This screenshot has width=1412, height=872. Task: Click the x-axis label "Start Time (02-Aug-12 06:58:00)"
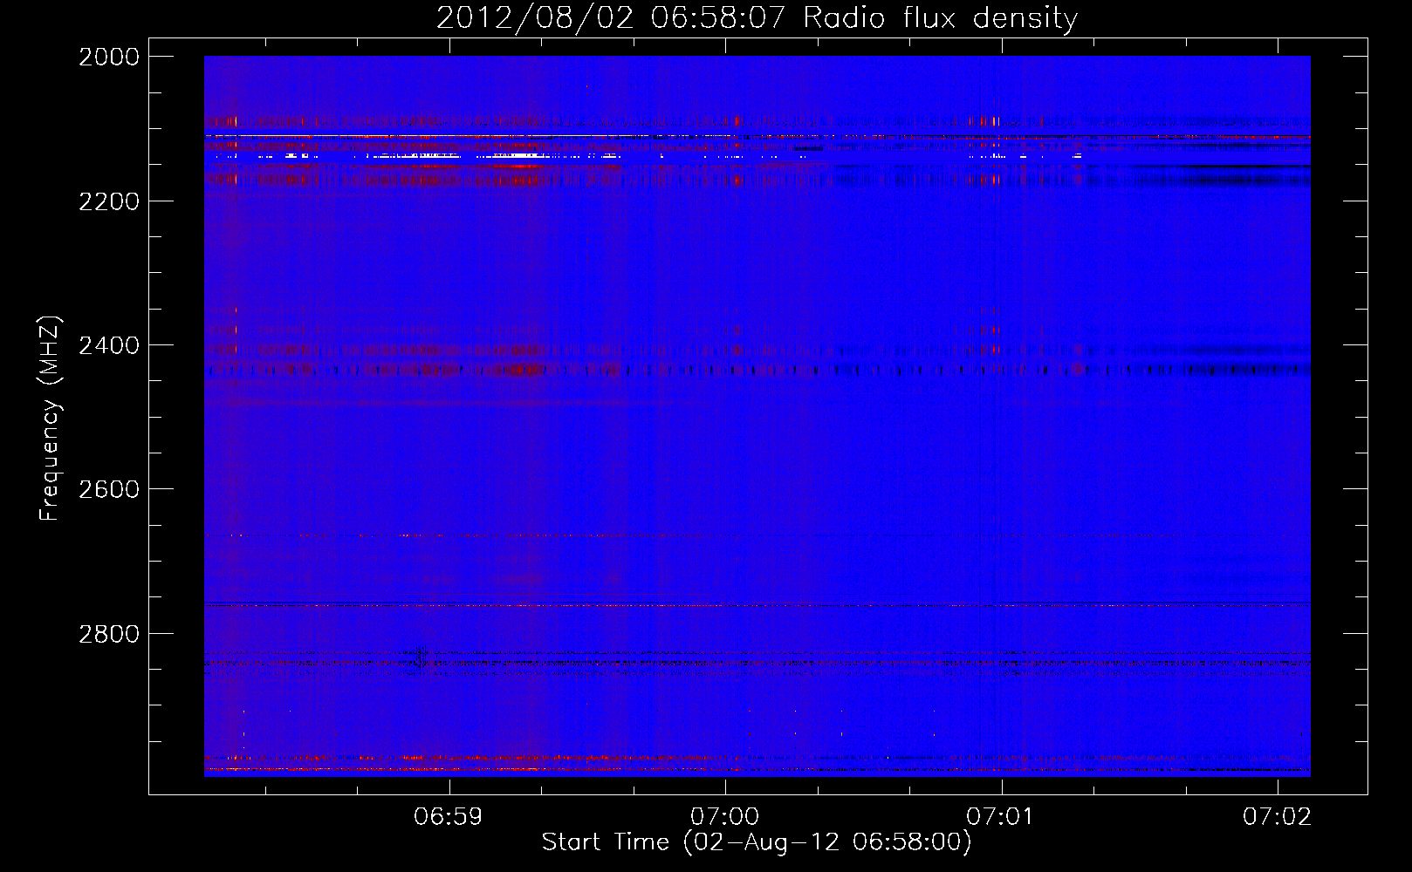click(757, 842)
